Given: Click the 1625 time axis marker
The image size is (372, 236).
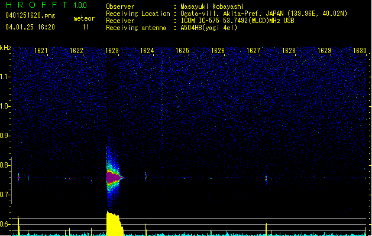Looking at the screenshot, I should (x=182, y=51).
